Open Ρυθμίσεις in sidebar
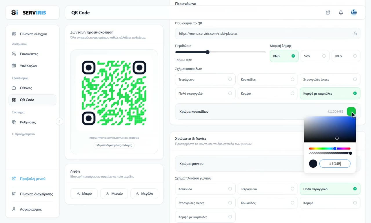The width and height of the screenshot is (371, 223). [32, 122]
